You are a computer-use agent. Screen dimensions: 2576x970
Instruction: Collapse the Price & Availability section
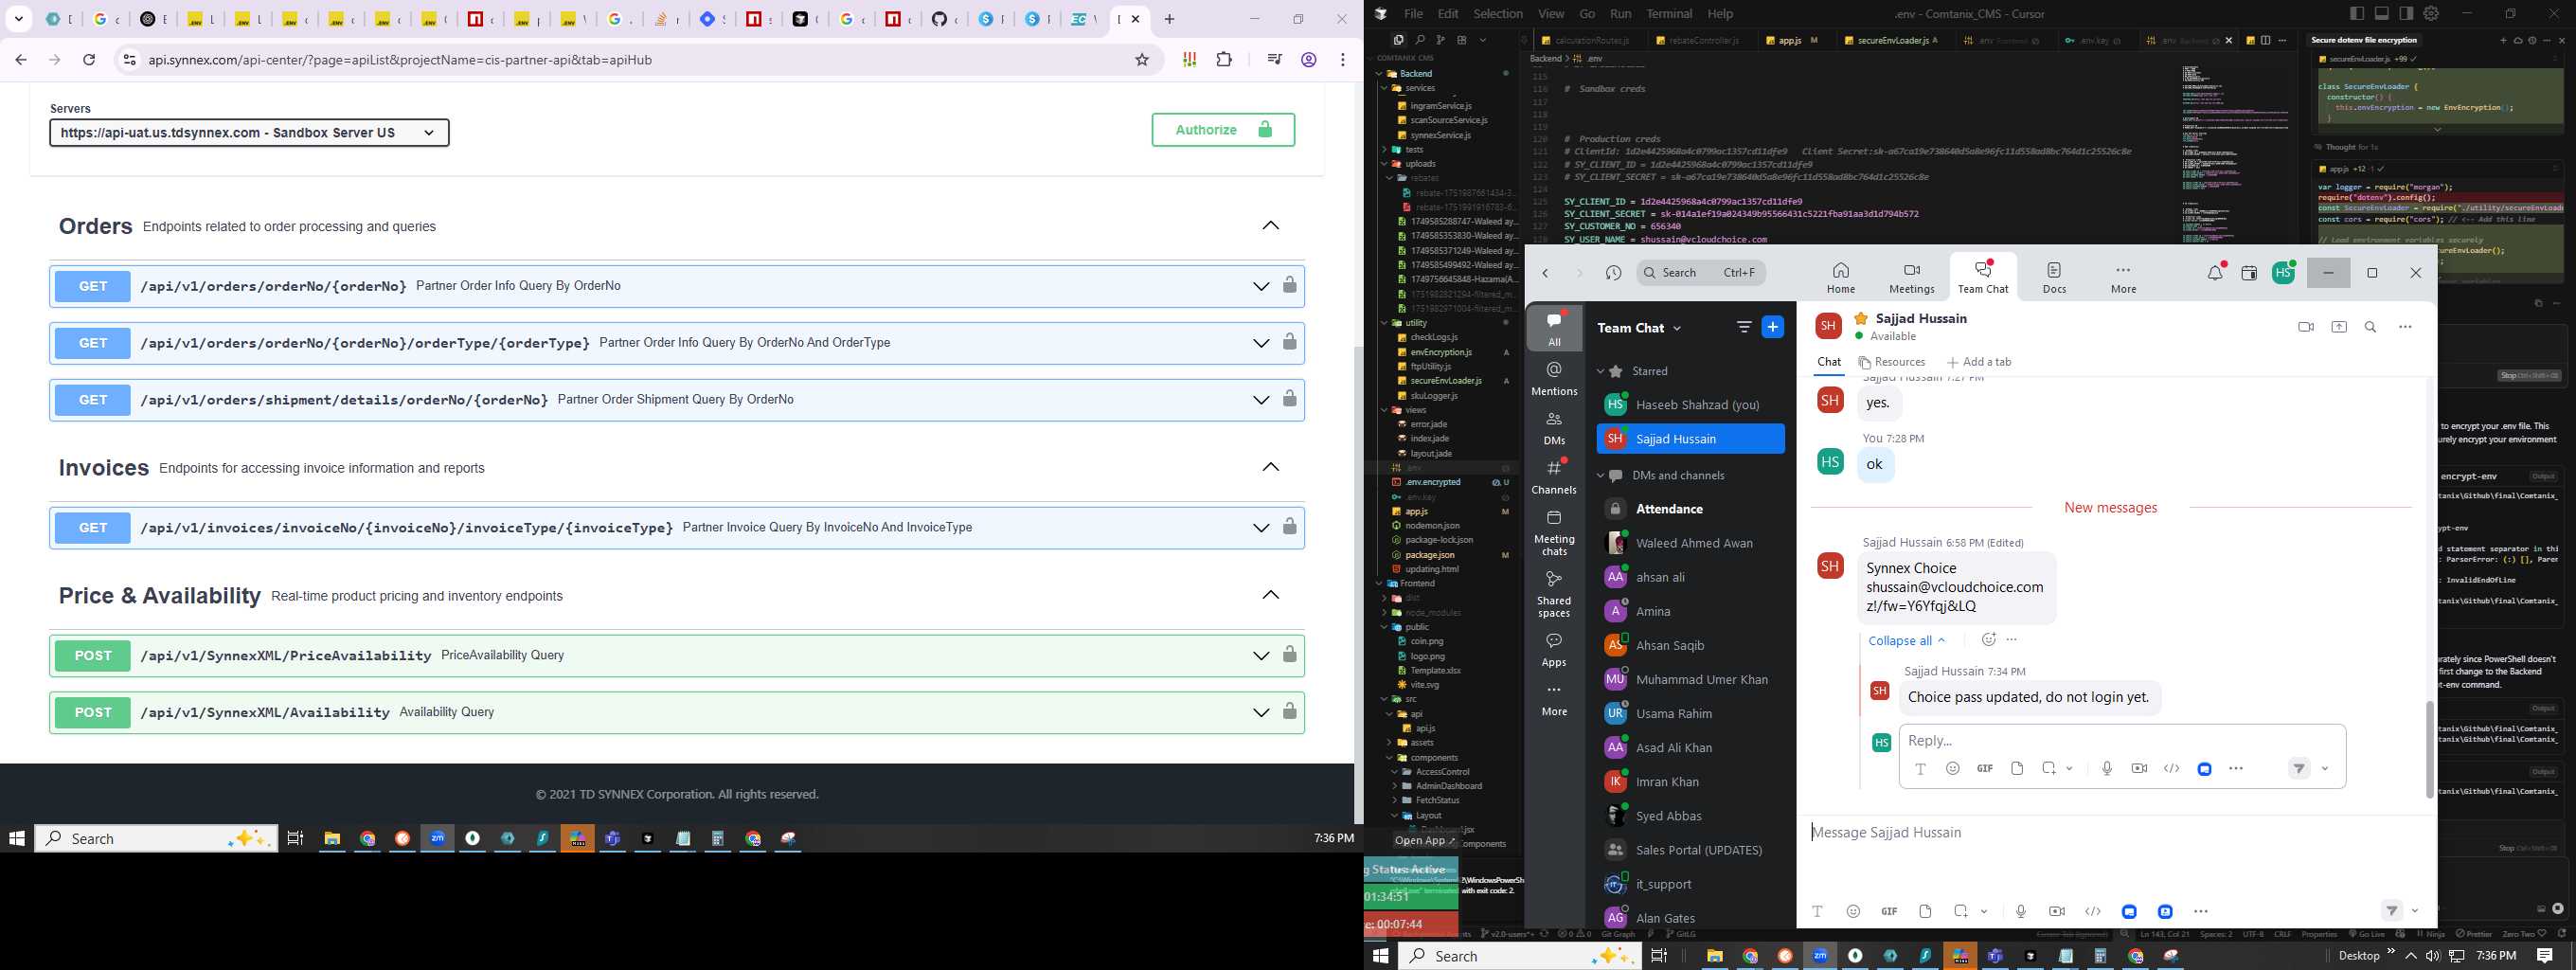[1270, 595]
